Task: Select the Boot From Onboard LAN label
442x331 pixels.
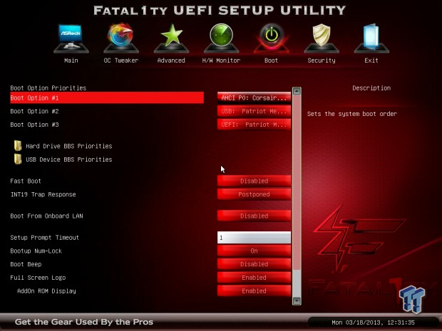Action: pyautogui.click(x=46, y=216)
